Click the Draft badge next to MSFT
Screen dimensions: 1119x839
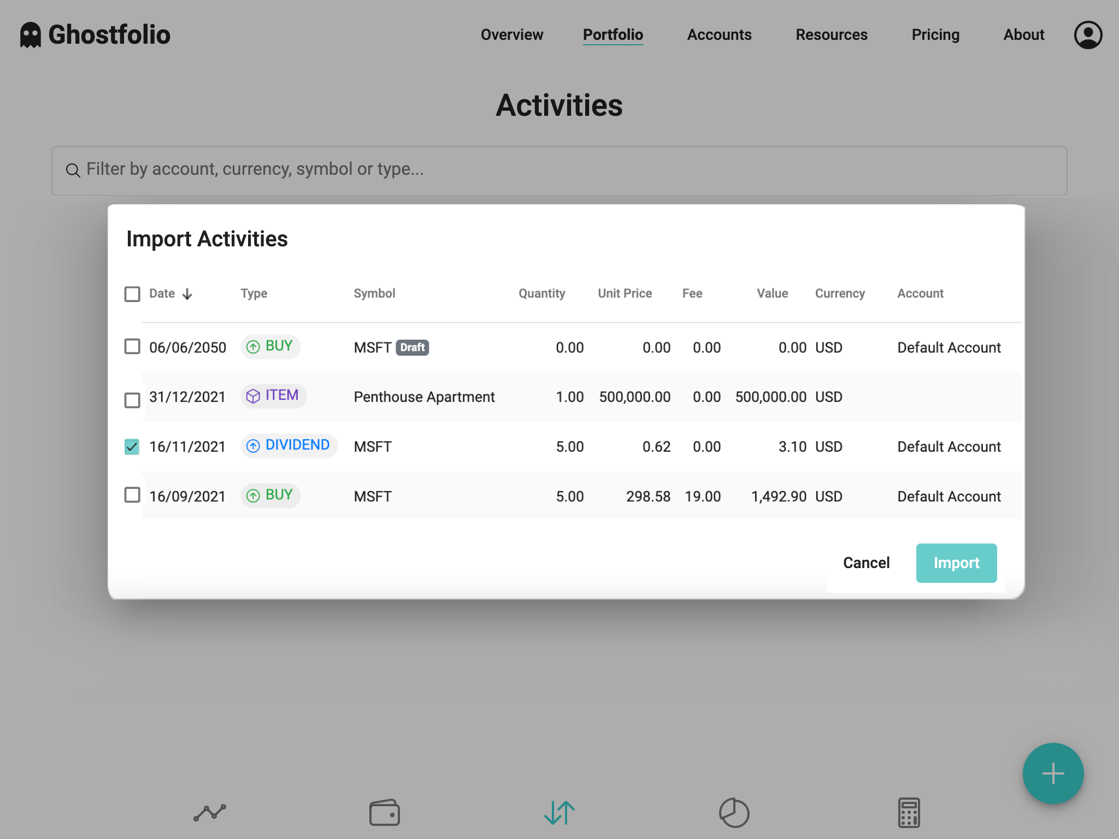click(x=413, y=347)
